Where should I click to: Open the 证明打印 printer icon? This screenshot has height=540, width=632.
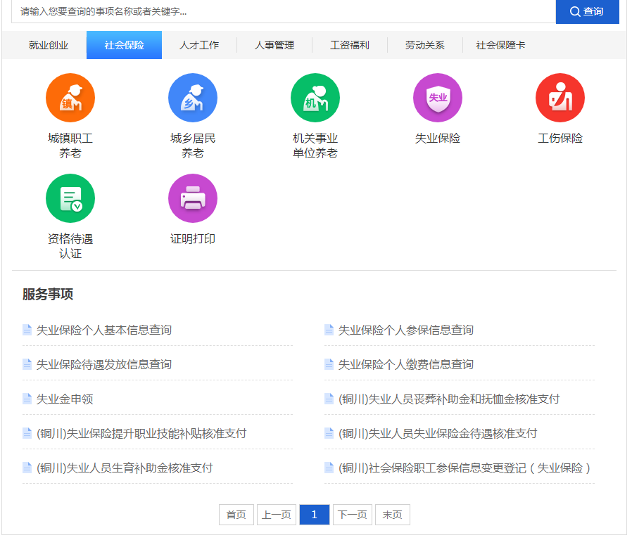pos(193,198)
